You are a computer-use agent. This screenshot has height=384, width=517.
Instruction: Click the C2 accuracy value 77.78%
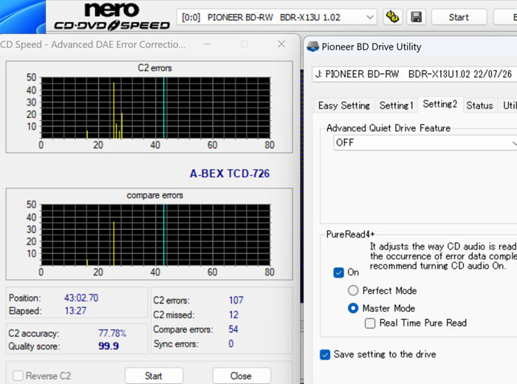(112, 333)
